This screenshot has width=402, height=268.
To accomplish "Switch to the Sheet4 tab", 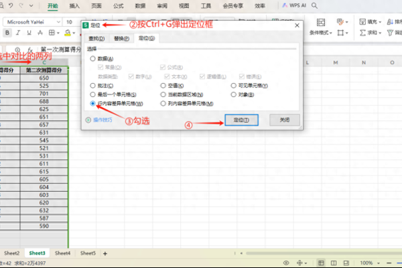I will tap(62, 253).
